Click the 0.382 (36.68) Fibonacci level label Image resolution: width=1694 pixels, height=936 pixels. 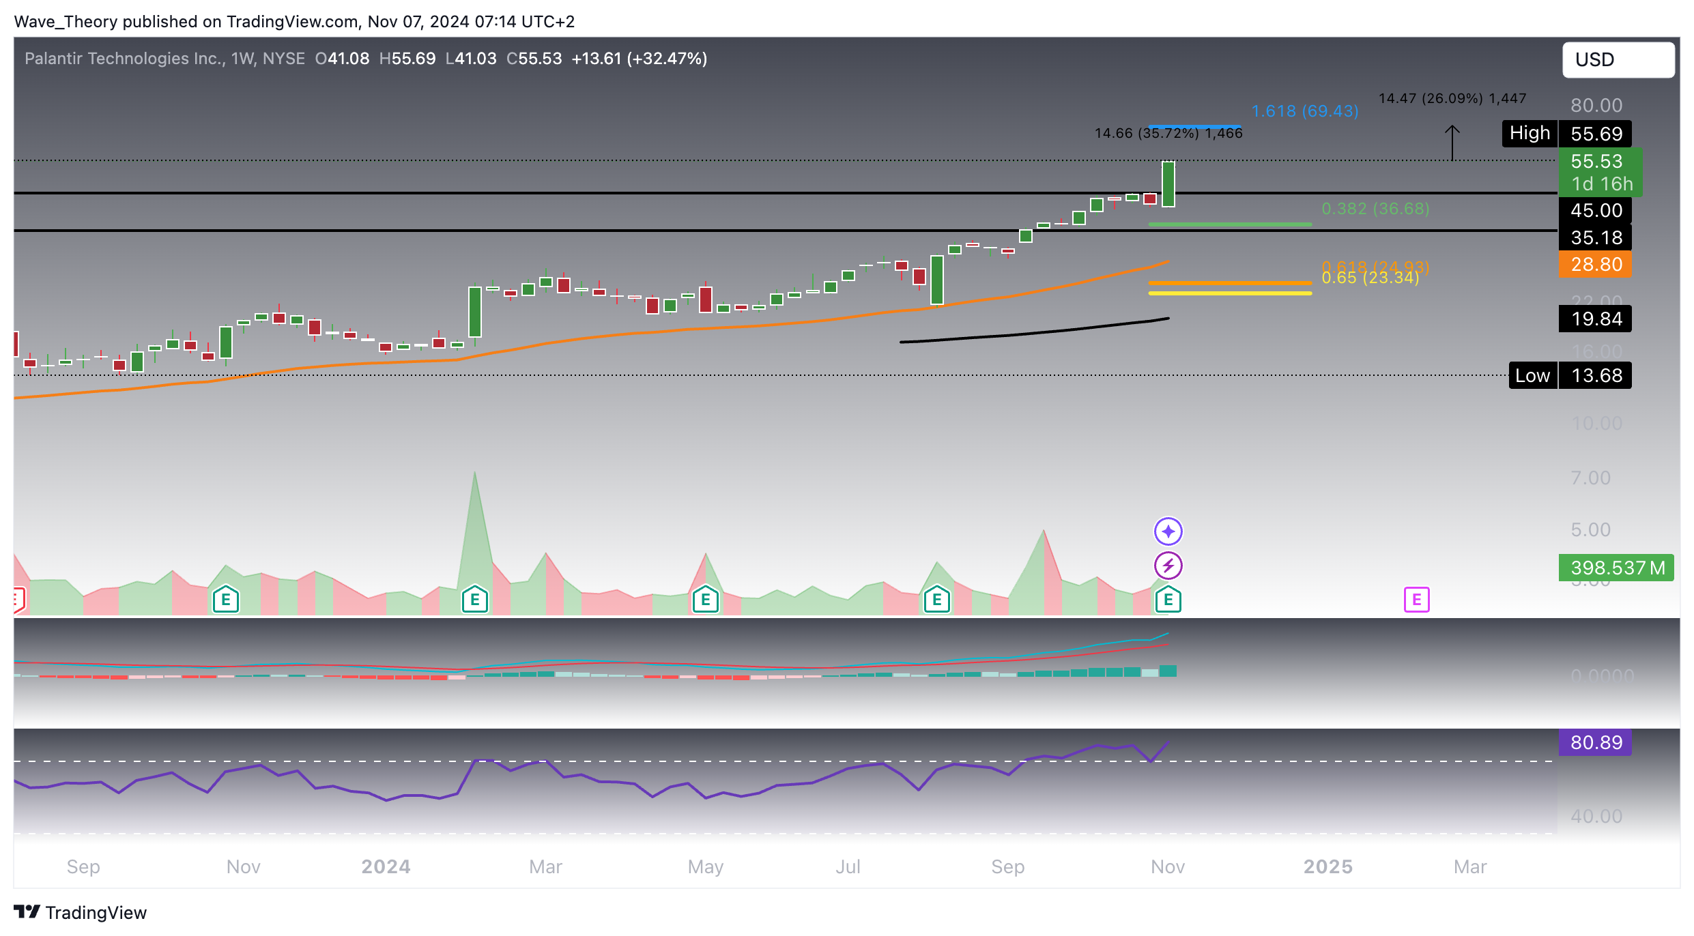[1375, 209]
